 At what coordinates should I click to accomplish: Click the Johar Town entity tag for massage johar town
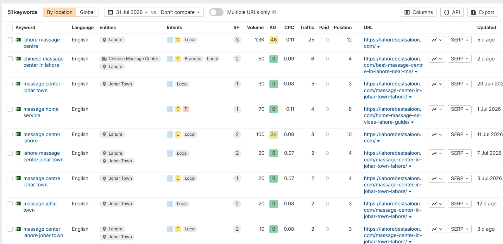tap(117, 204)
